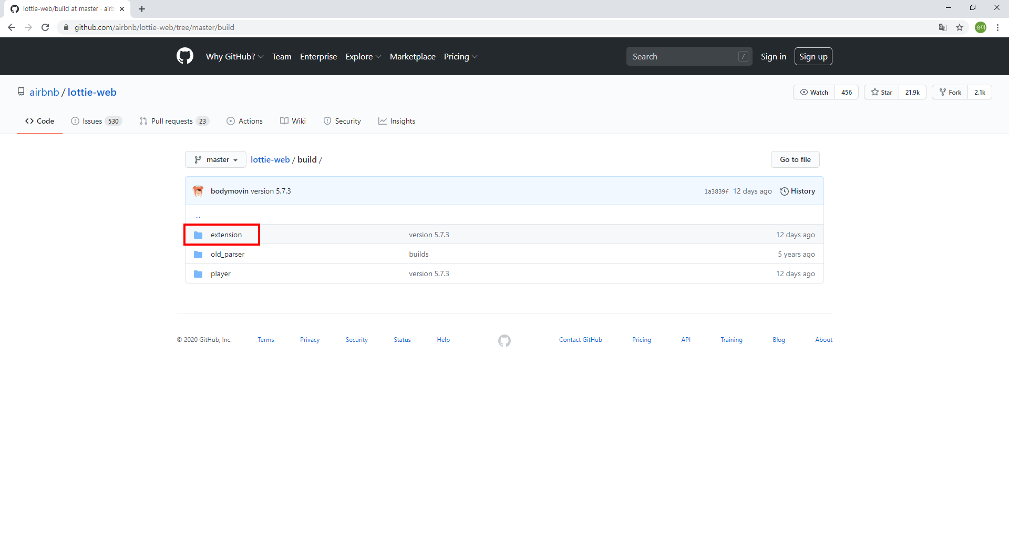Open the extension folder
This screenshot has width=1009, height=547.
point(226,235)
